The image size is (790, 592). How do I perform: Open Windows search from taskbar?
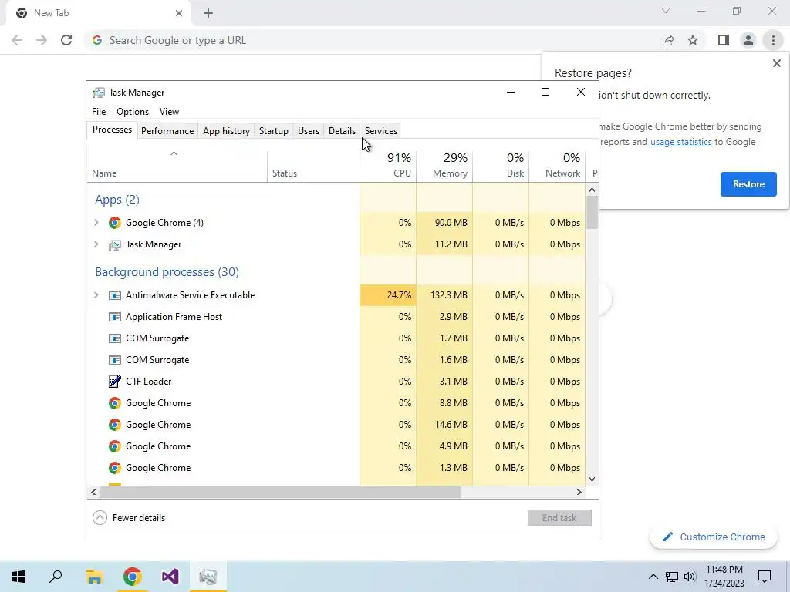(56, 577)
